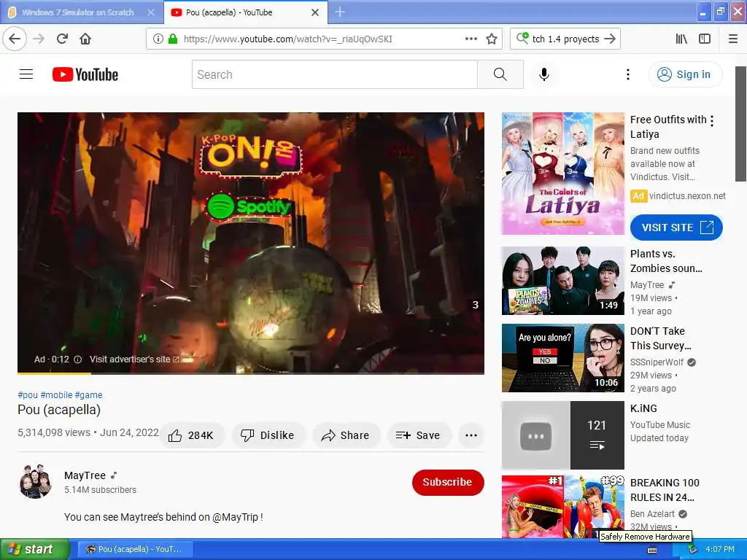Click @MayTrip mention in description
The image size is (747, 560).
[x=235, y=517]
